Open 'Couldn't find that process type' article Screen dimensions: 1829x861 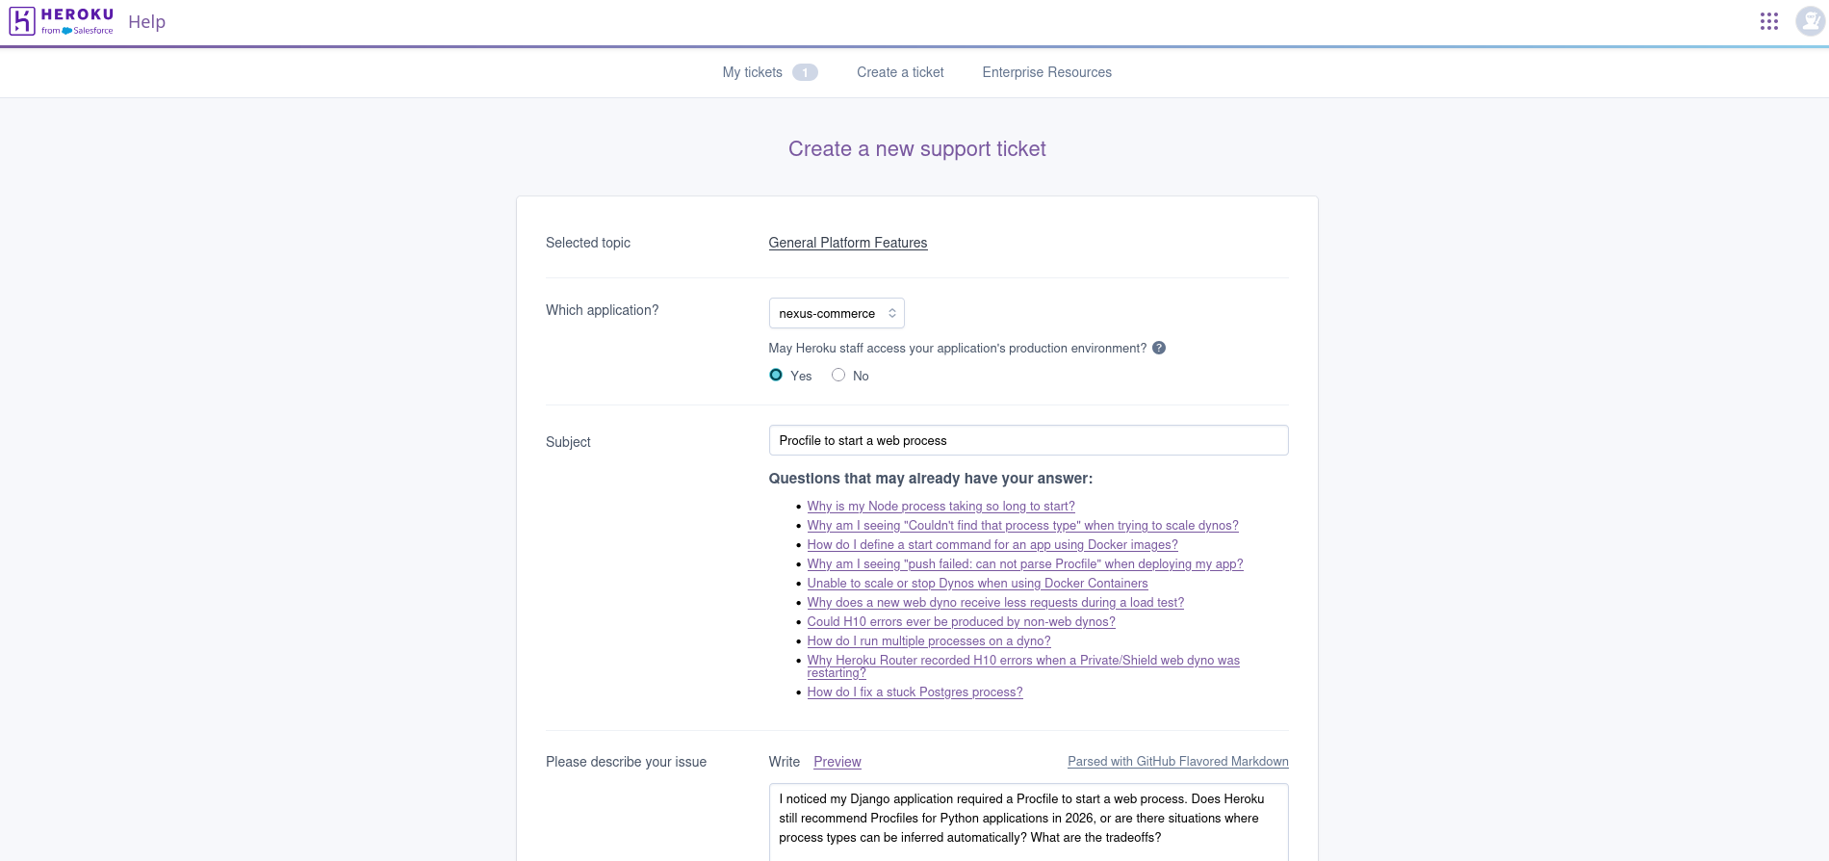[x=1022, y=525]
